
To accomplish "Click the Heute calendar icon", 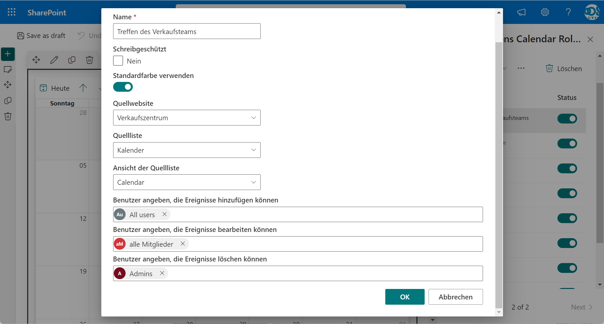I will click(43, 88).
